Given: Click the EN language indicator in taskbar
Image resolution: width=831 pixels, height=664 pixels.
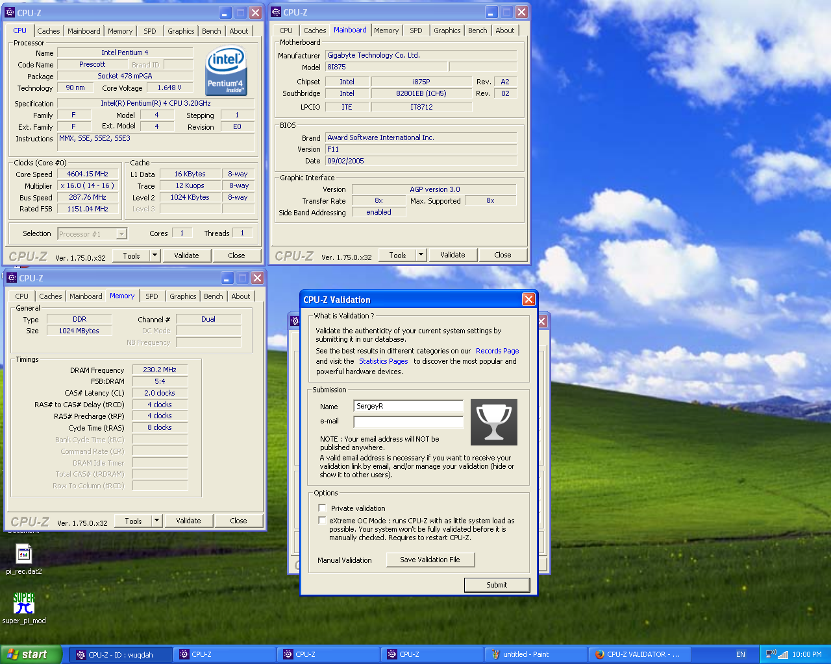Looking at the screenshot, I should (x=741, y=654).
